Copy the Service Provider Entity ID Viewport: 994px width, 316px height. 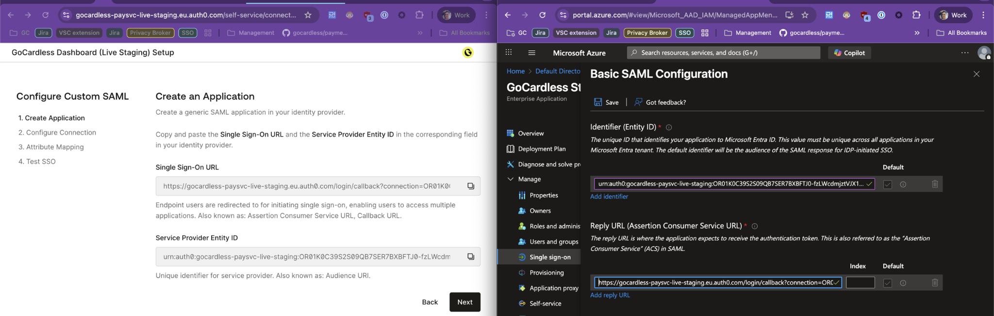pos(470,257)
